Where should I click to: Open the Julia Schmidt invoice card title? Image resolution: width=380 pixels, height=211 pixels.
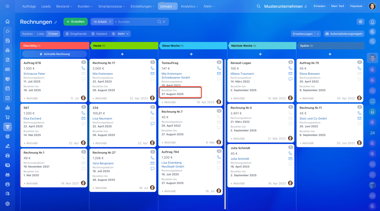click(x=240, y=148)
